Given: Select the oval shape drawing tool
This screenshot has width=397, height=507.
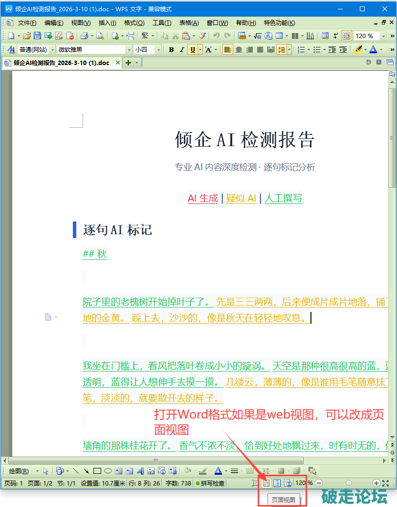Looking at the screenshot, I should click(108, 471).
